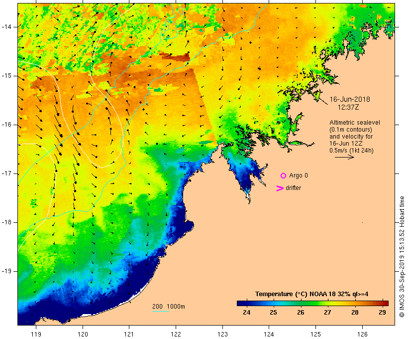This screenshot has width=408, height=339.
Task: Click the 'Argo 0' legend label
Action: click(299, 175)
